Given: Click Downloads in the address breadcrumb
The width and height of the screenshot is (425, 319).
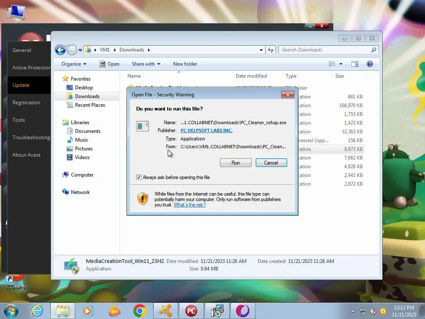Looking at the screenshot, I should click(132, 50).
